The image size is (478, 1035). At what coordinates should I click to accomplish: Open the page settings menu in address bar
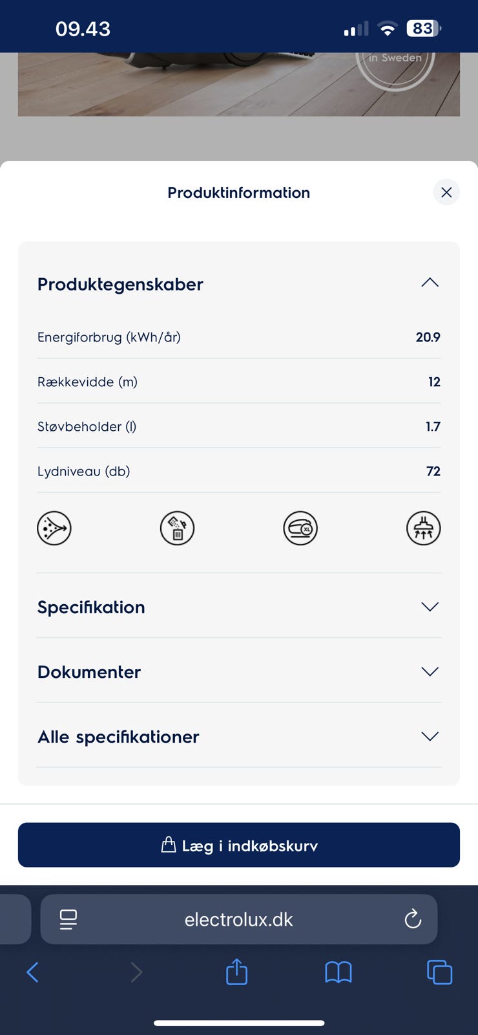68,919
